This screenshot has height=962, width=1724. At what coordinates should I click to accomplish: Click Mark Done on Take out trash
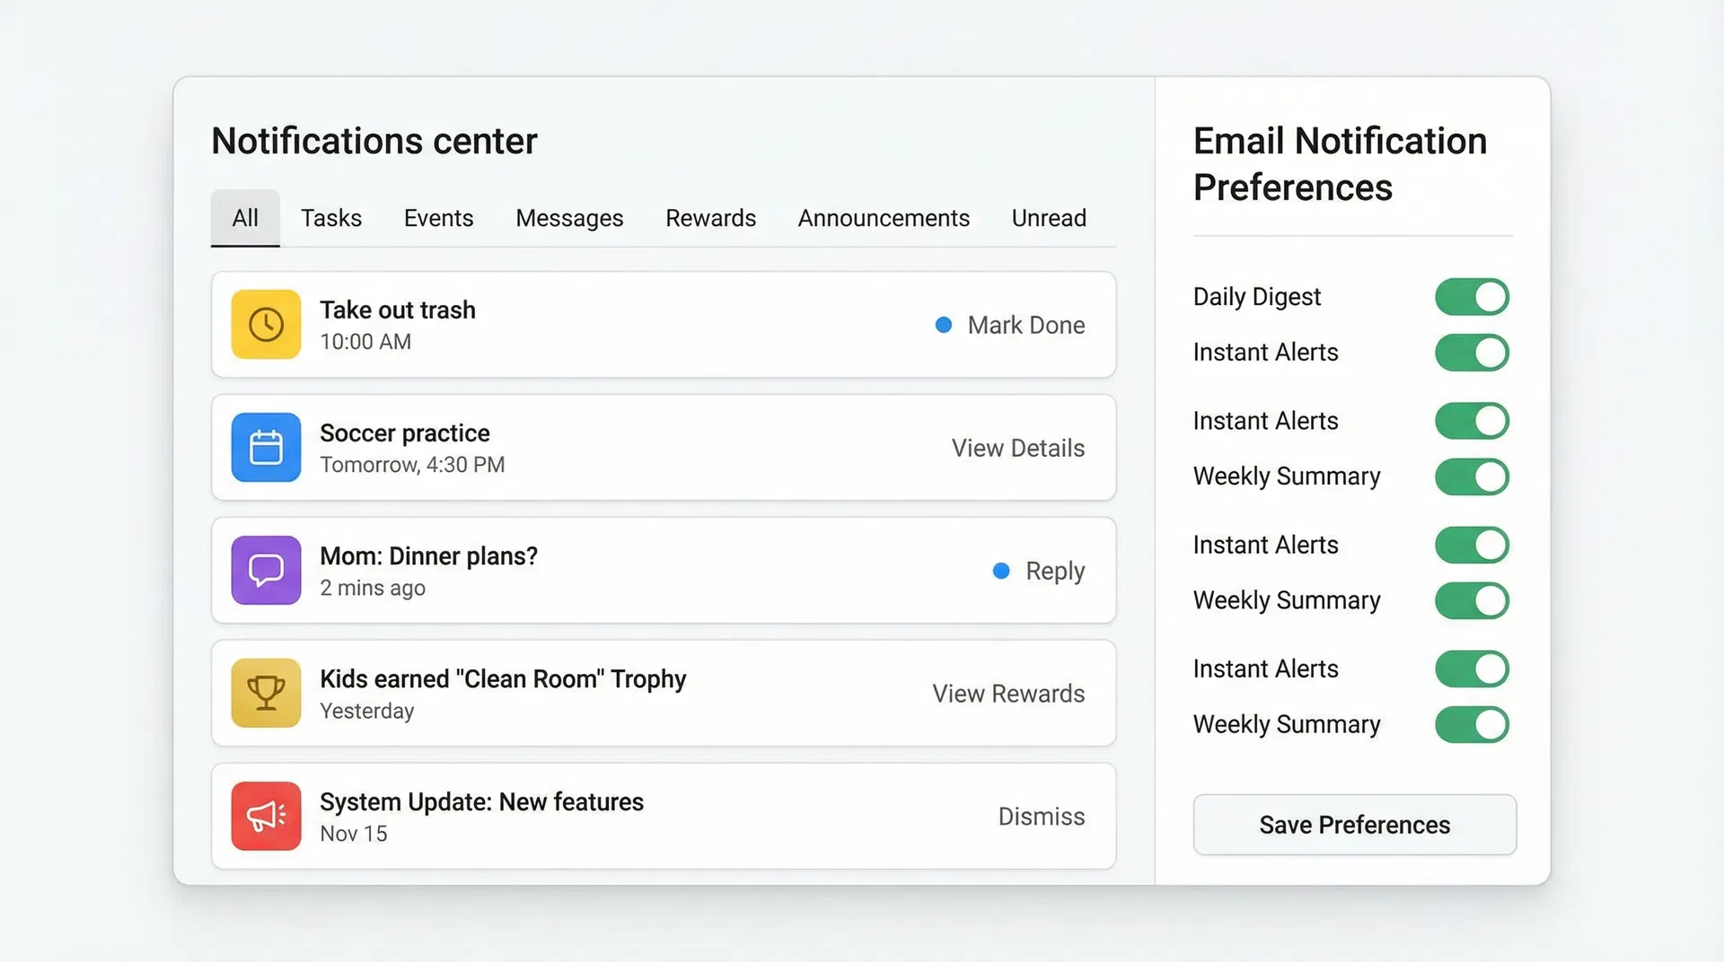[x=1026, y=325]
